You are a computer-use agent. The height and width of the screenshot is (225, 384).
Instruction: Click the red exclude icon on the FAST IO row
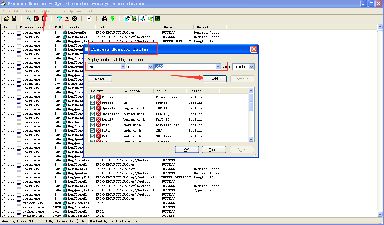[x=98, y=120]
